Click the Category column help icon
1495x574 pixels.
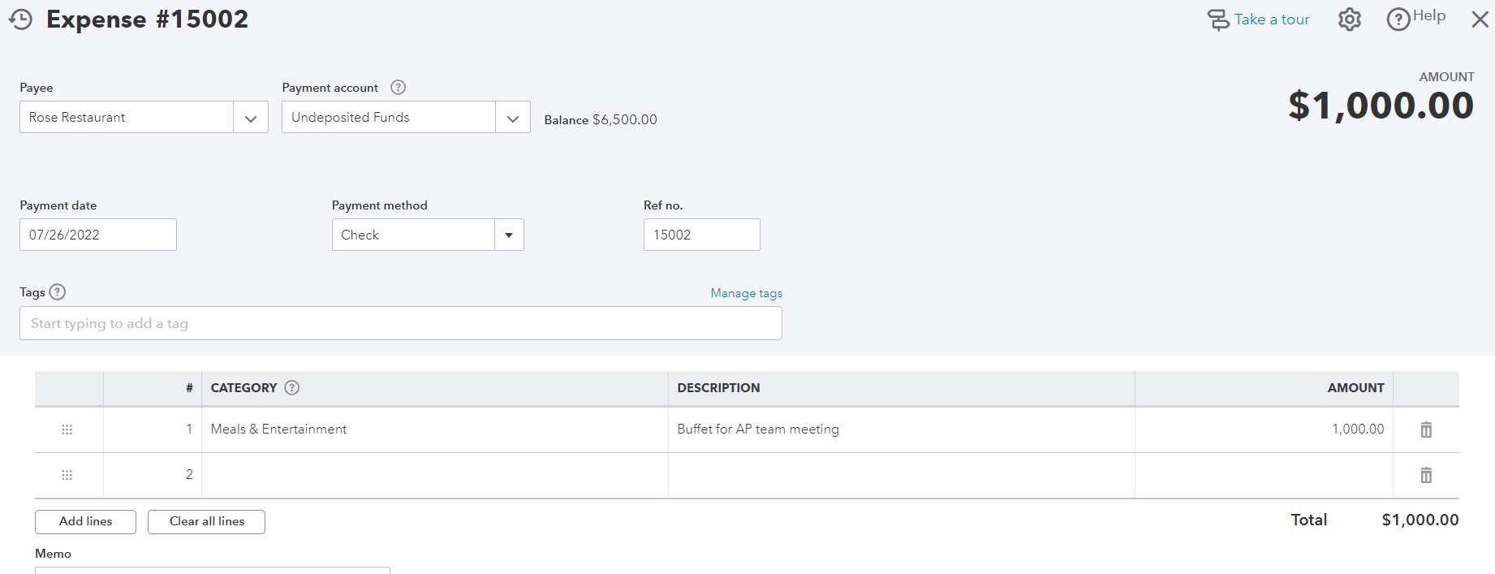(x=292, y=388)
